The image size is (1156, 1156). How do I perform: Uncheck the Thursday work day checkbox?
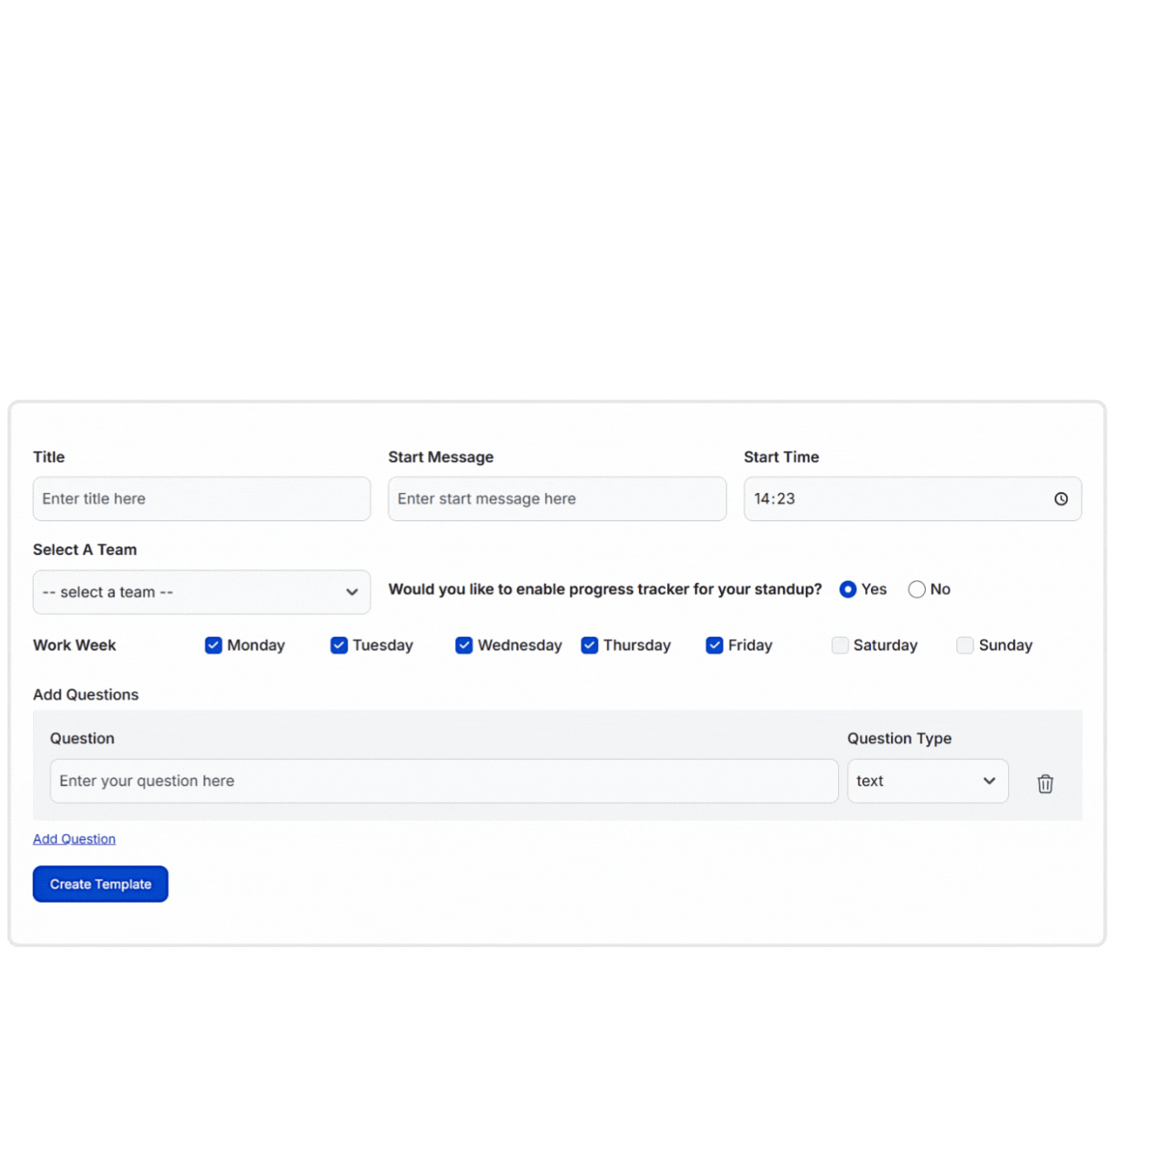[589, 645]
